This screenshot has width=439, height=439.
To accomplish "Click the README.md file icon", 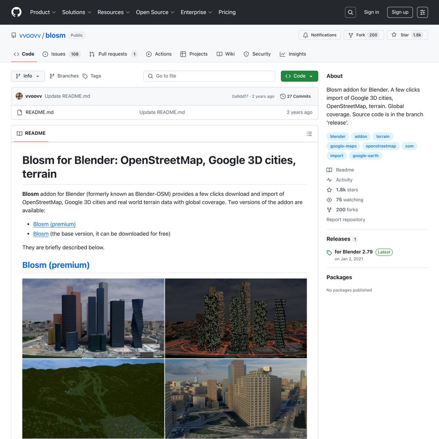I will tap(19, 112).
